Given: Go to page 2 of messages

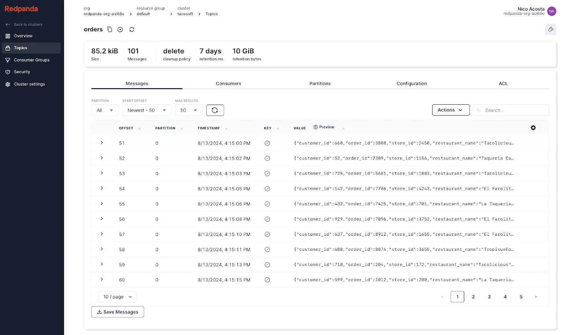Looking at the screenshot, I should coord(473,297).
